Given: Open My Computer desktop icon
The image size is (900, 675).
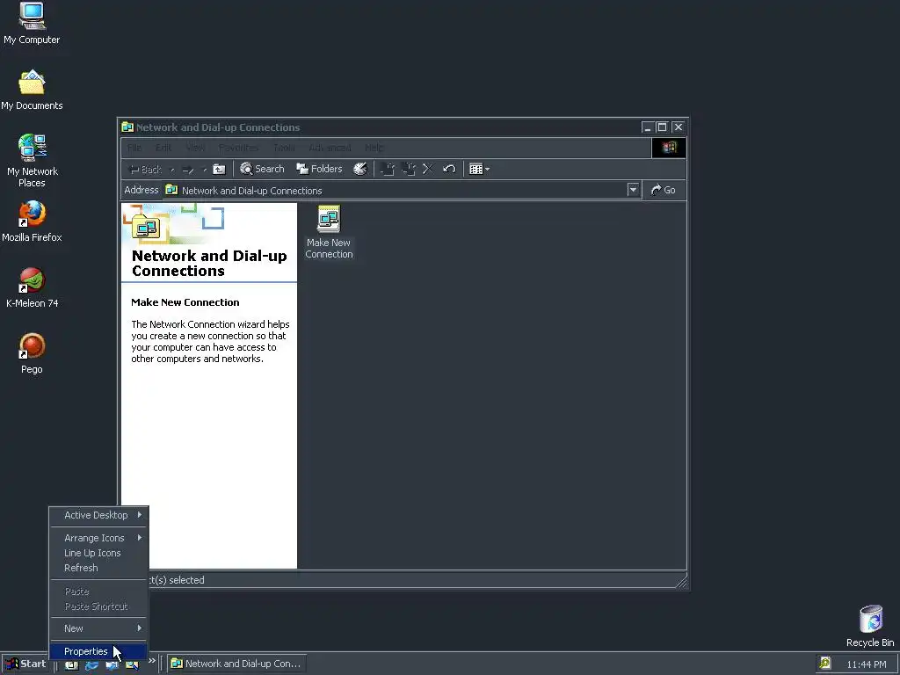Looking at the screenshot, I should pos(32,24).
